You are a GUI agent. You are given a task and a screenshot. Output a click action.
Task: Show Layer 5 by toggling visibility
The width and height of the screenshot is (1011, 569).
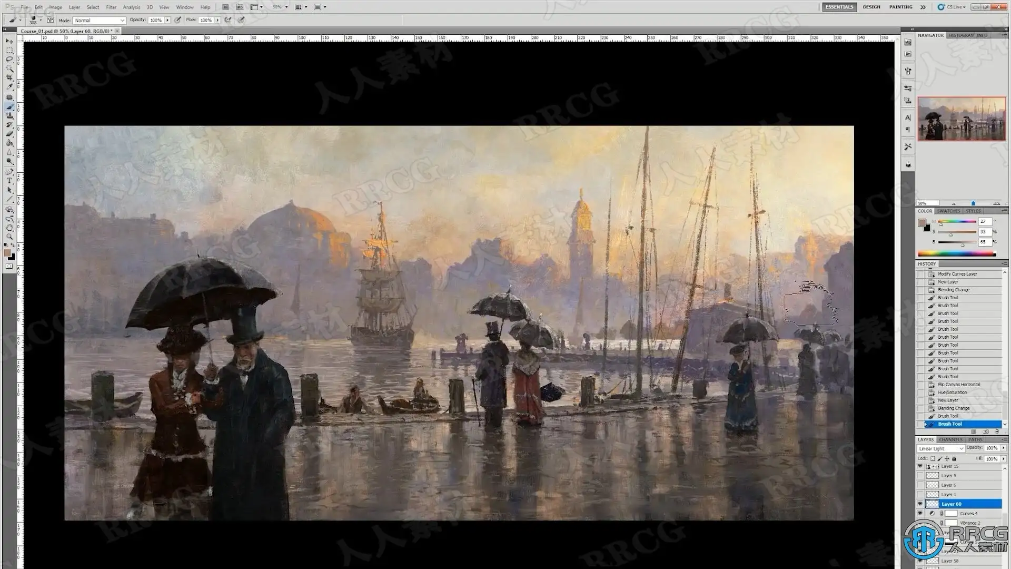tap(920, 475)
